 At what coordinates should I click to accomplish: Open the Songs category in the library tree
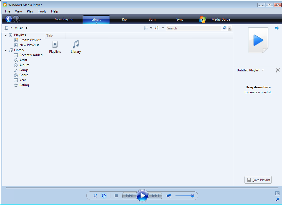[x=24, y=70]
